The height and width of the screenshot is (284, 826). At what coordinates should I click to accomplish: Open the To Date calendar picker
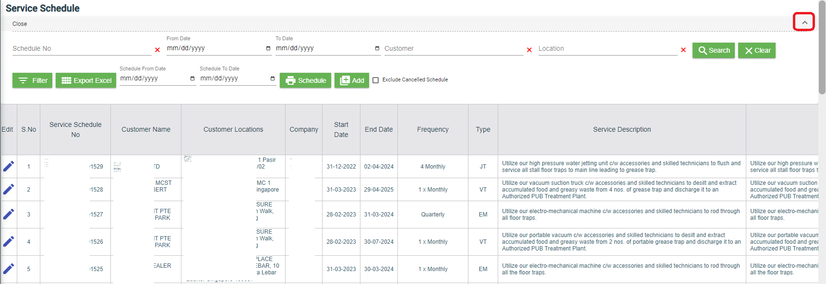(377, 48)
